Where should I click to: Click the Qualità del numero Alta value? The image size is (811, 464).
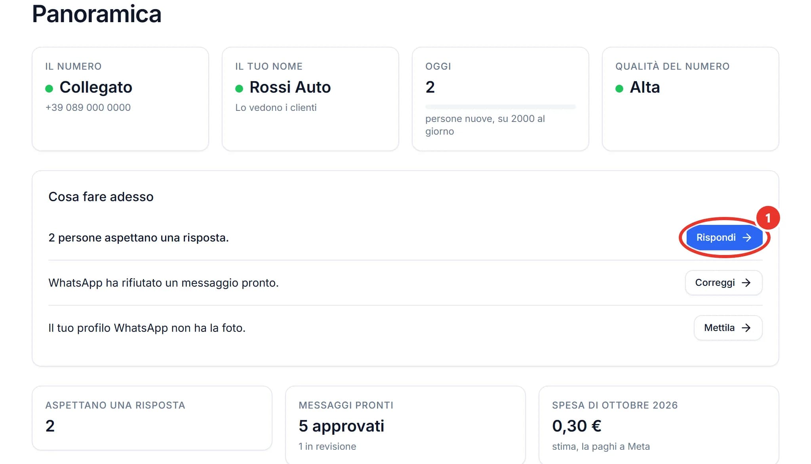point(645,87)
